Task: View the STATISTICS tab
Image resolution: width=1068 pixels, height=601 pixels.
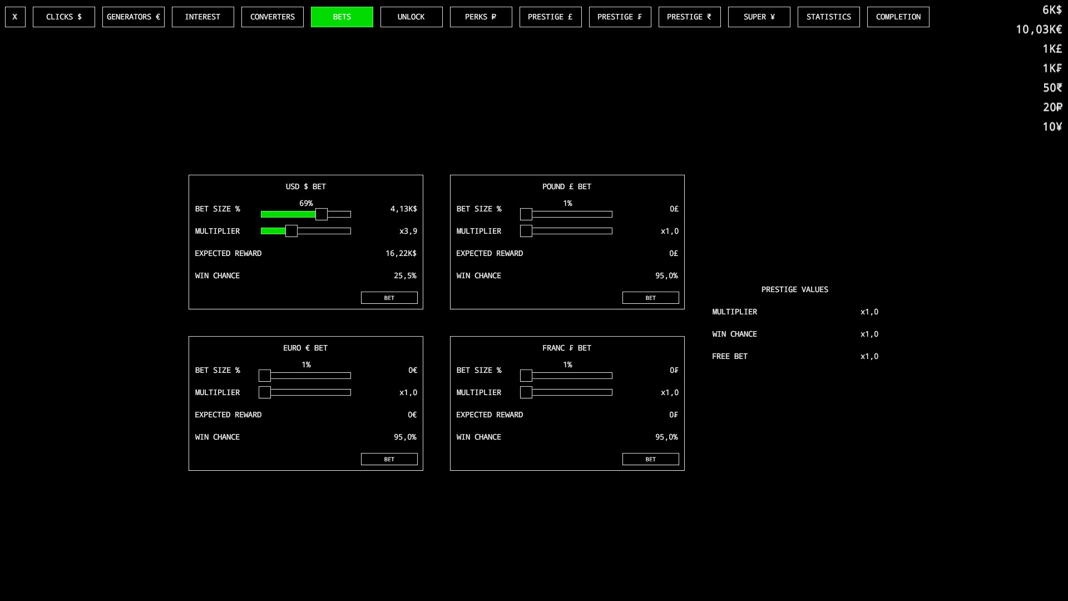Action: pyautogui.click(x=828, y=17)
